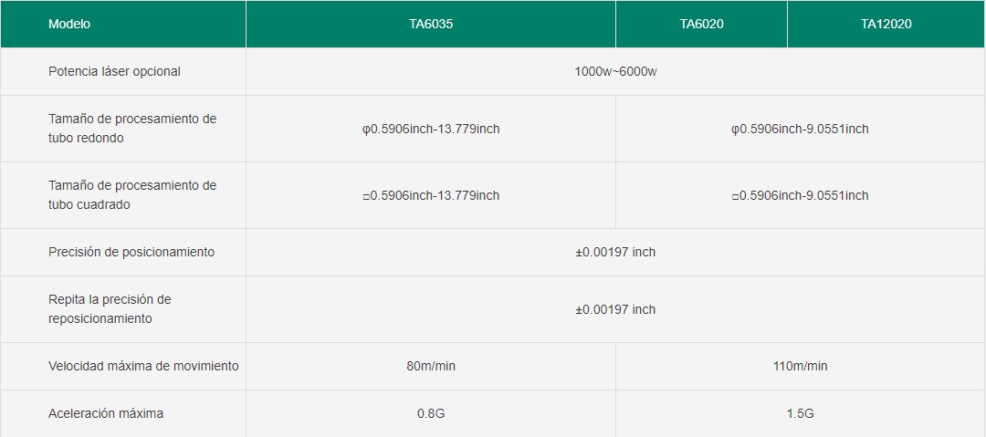Click Tamaño de procesamiento de tubo redondo label

[x=132, y=129]
